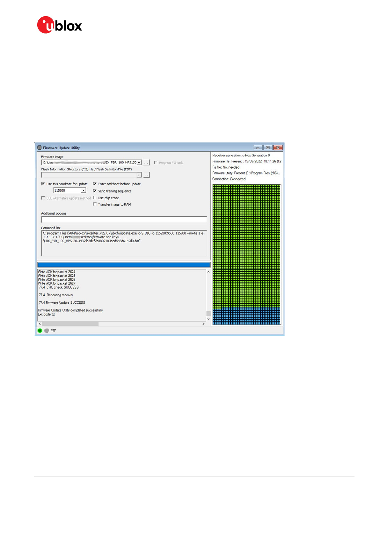Uncheck 'Send training sequence' option
This screenshot has width=380, height=537.
click(95, 191)
